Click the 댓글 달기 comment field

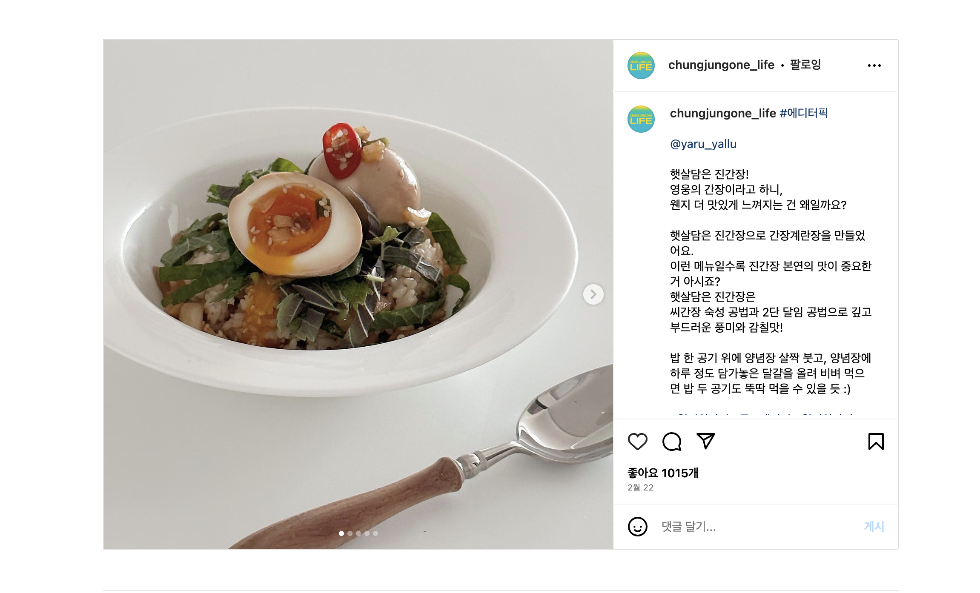point(758,527)
